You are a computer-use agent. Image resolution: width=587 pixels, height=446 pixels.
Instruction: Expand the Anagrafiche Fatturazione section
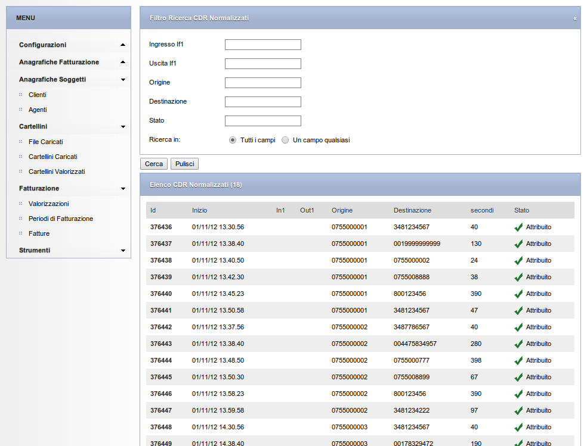coord(123,62)
